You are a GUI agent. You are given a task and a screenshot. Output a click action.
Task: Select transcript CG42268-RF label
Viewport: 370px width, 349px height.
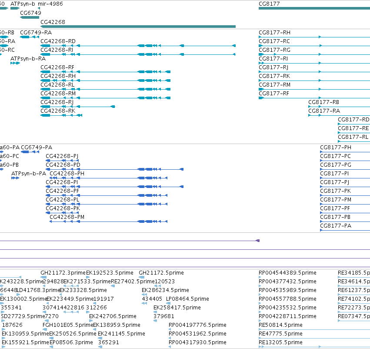click(x=57, y=67)
